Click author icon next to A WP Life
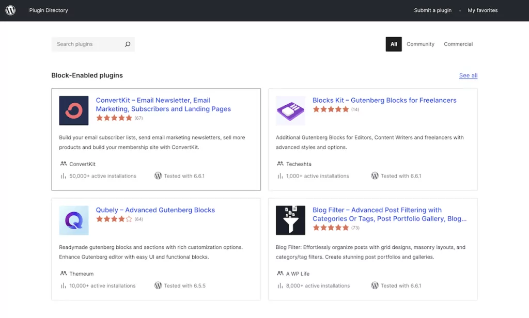 click(x=280, y=274)
